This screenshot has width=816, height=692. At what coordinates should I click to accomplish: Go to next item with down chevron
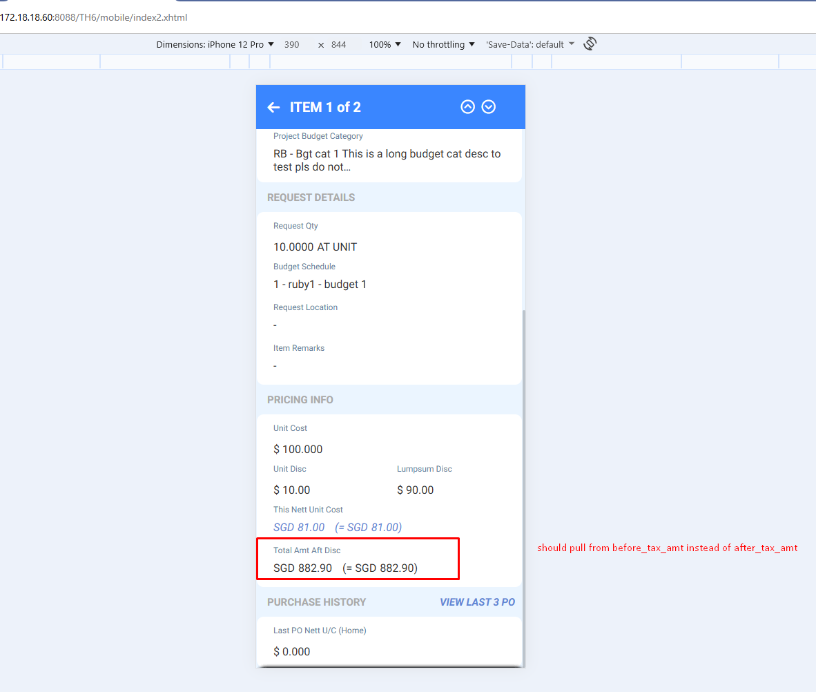[489, 107]
